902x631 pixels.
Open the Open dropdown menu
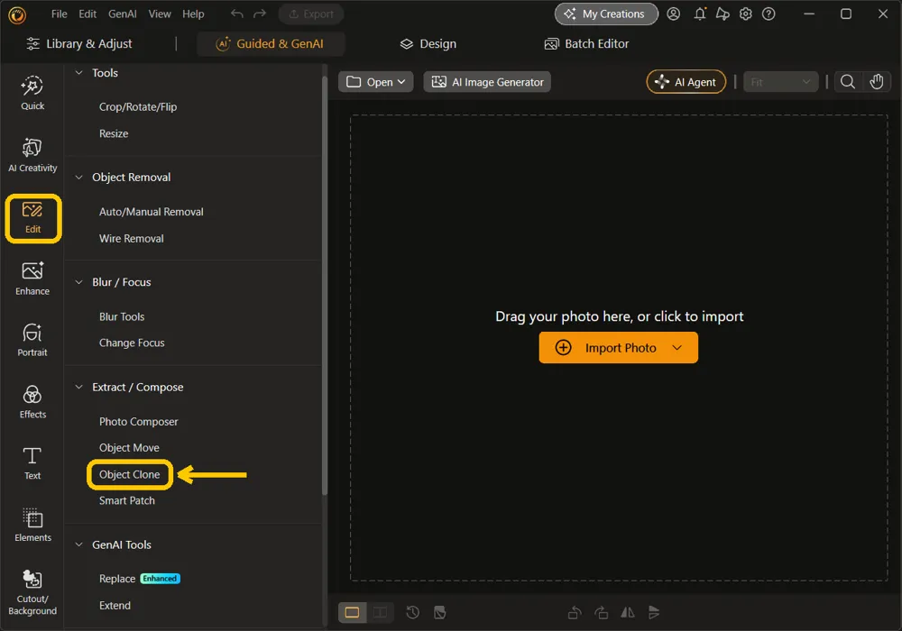(x=375, y=82)
